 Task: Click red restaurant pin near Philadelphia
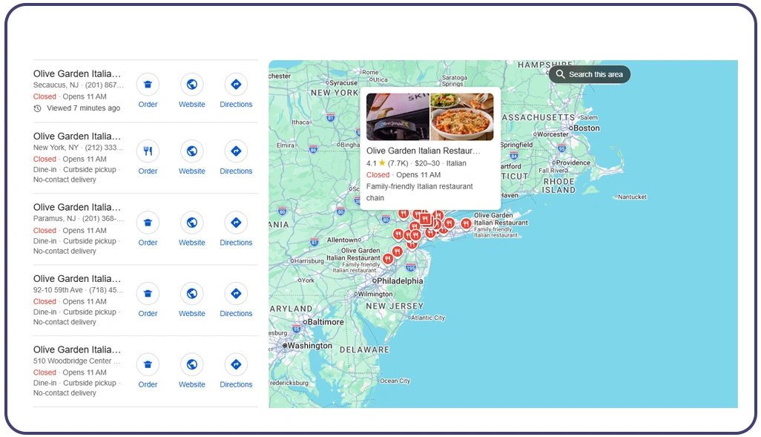pos(387,259)
